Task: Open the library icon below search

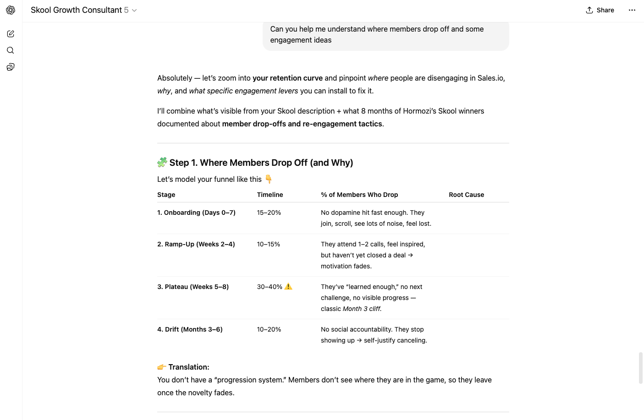Action: (11, 67)
